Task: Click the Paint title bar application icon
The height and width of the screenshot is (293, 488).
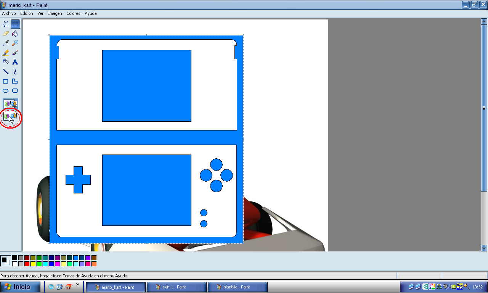Action: click(x=4, y=5)
